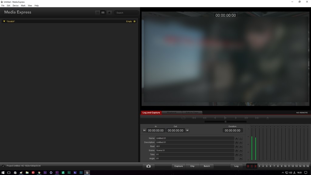
Task: Open the Edit menu
Action: [9, 5]
